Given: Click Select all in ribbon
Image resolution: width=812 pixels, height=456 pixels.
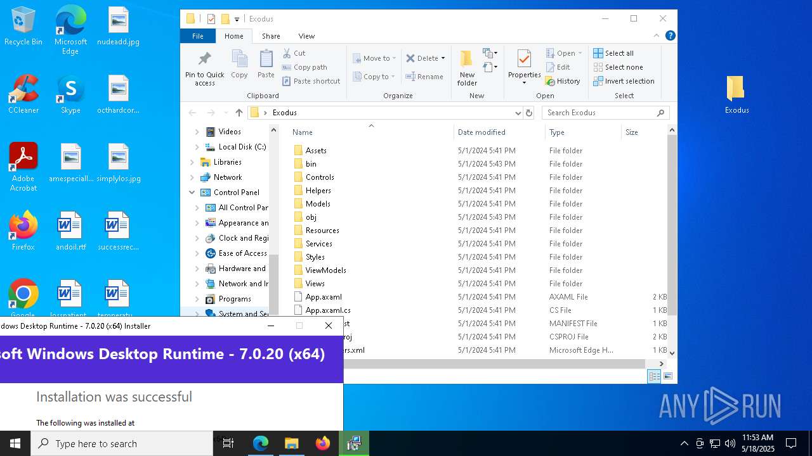Looking at the screenshot, I should click(x=613, y=53).
